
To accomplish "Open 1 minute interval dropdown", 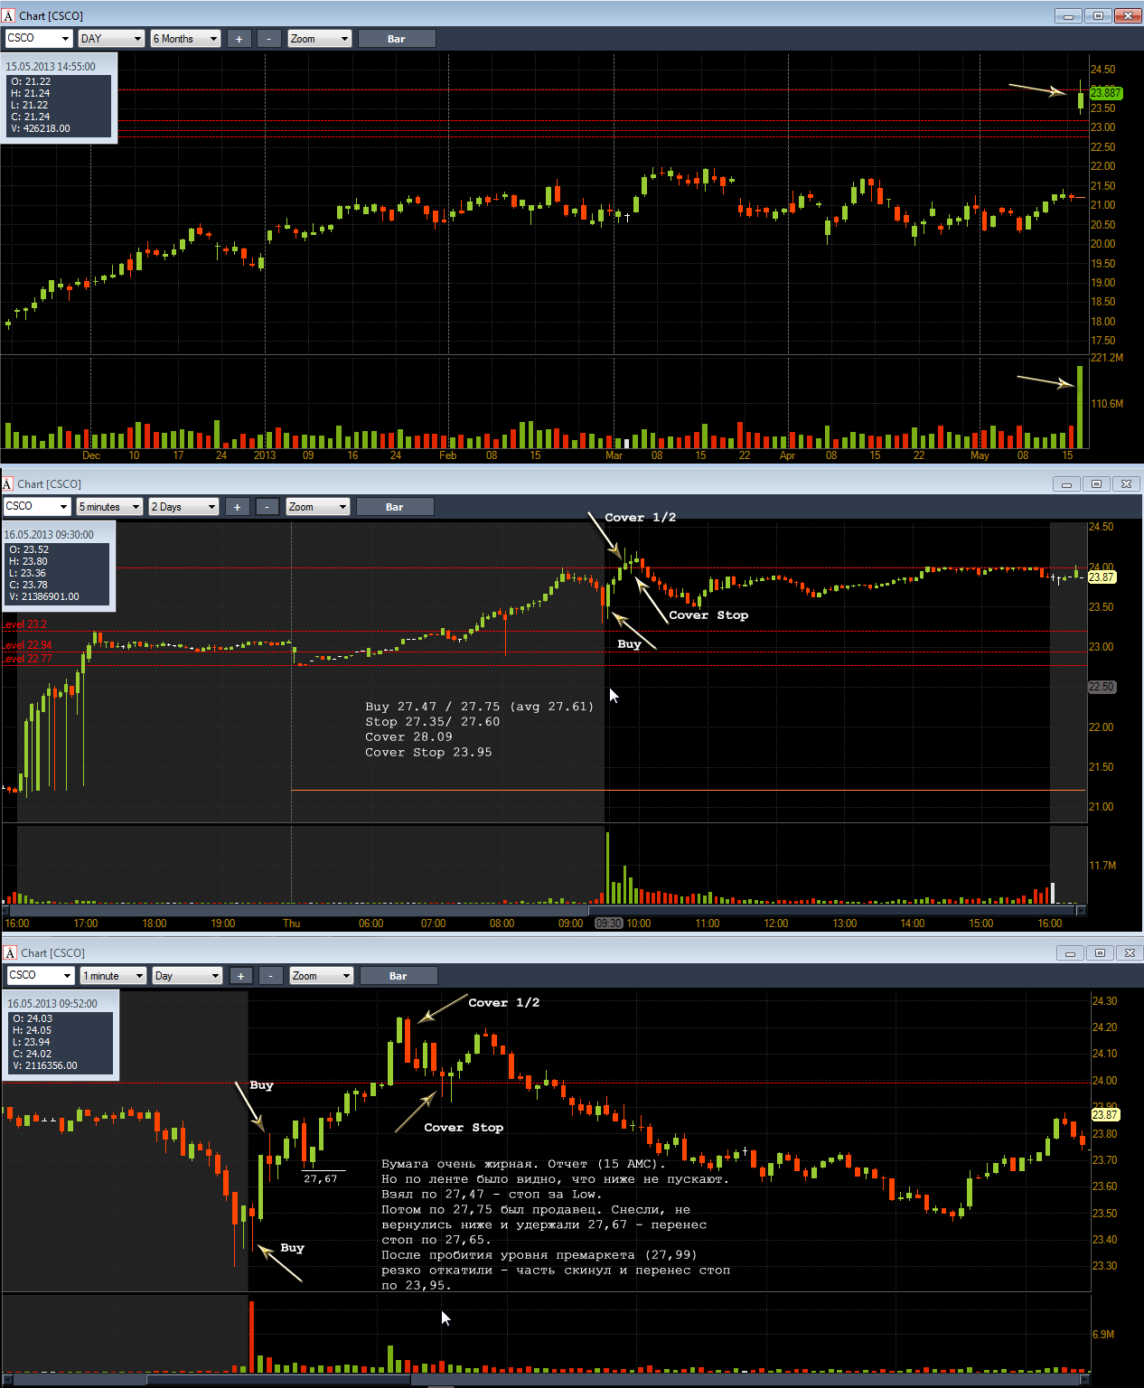I will pos(113,975).
